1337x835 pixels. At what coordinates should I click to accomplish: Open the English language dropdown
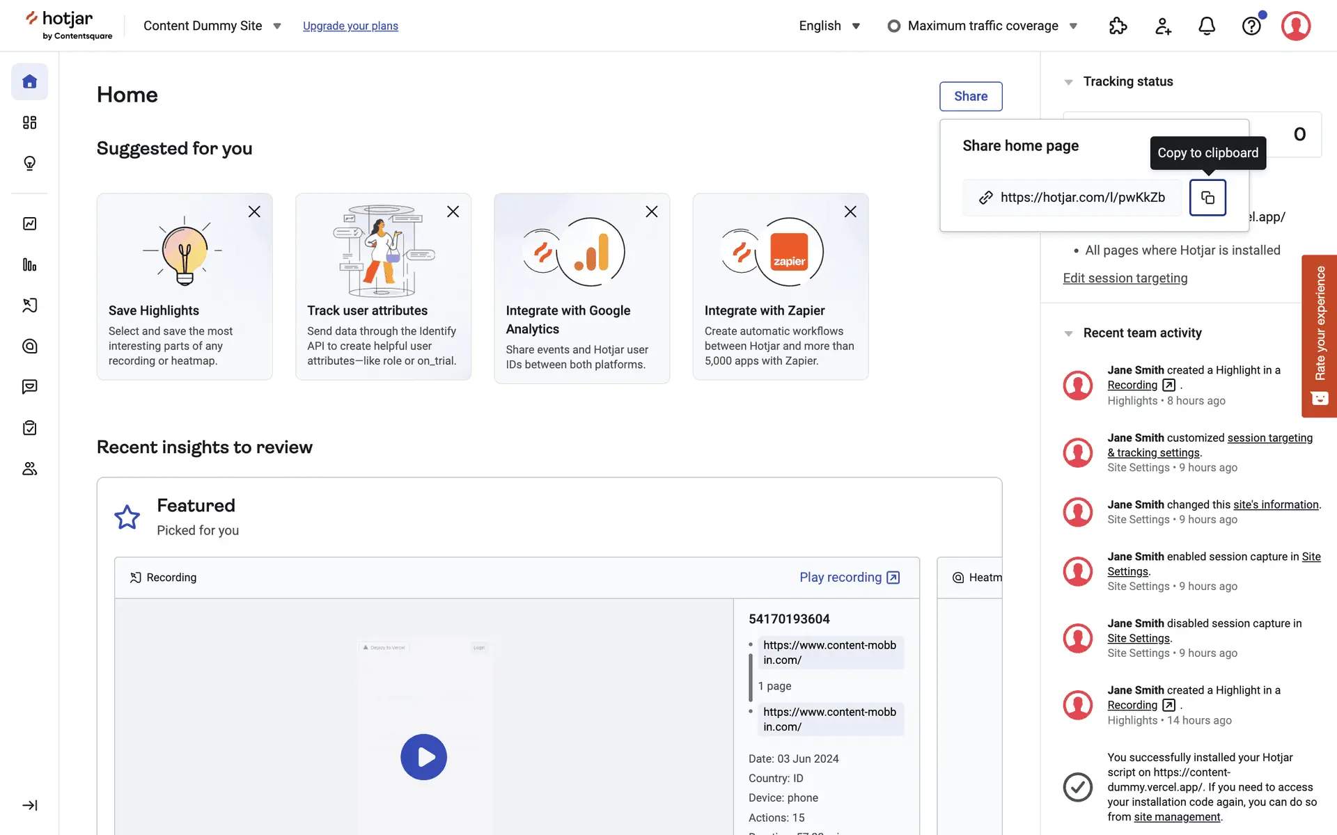[x=829, y=26]
